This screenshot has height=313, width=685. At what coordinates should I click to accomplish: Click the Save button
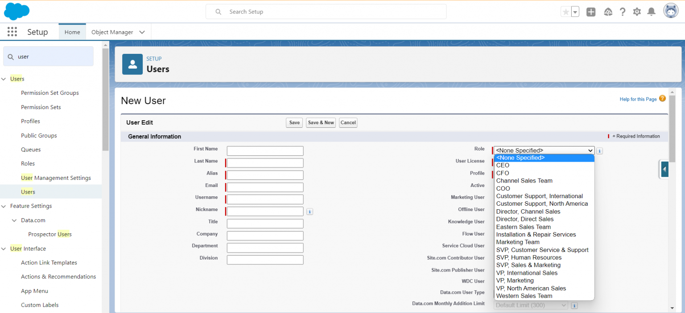point(294,122)
